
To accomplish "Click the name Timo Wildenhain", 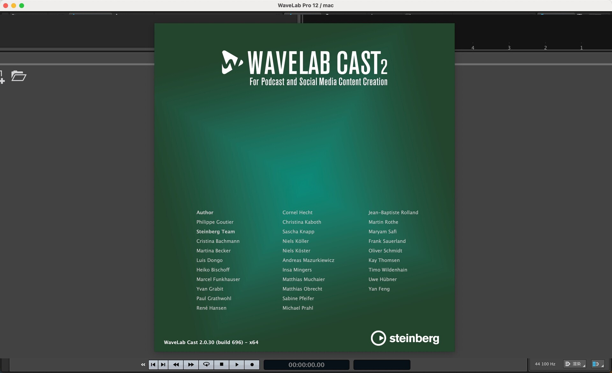I will click(388, 270).
